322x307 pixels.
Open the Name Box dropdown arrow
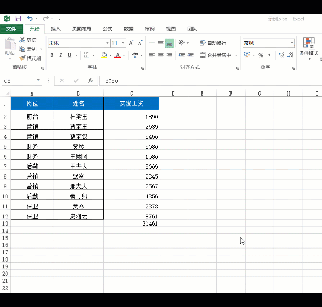[38, 80]
